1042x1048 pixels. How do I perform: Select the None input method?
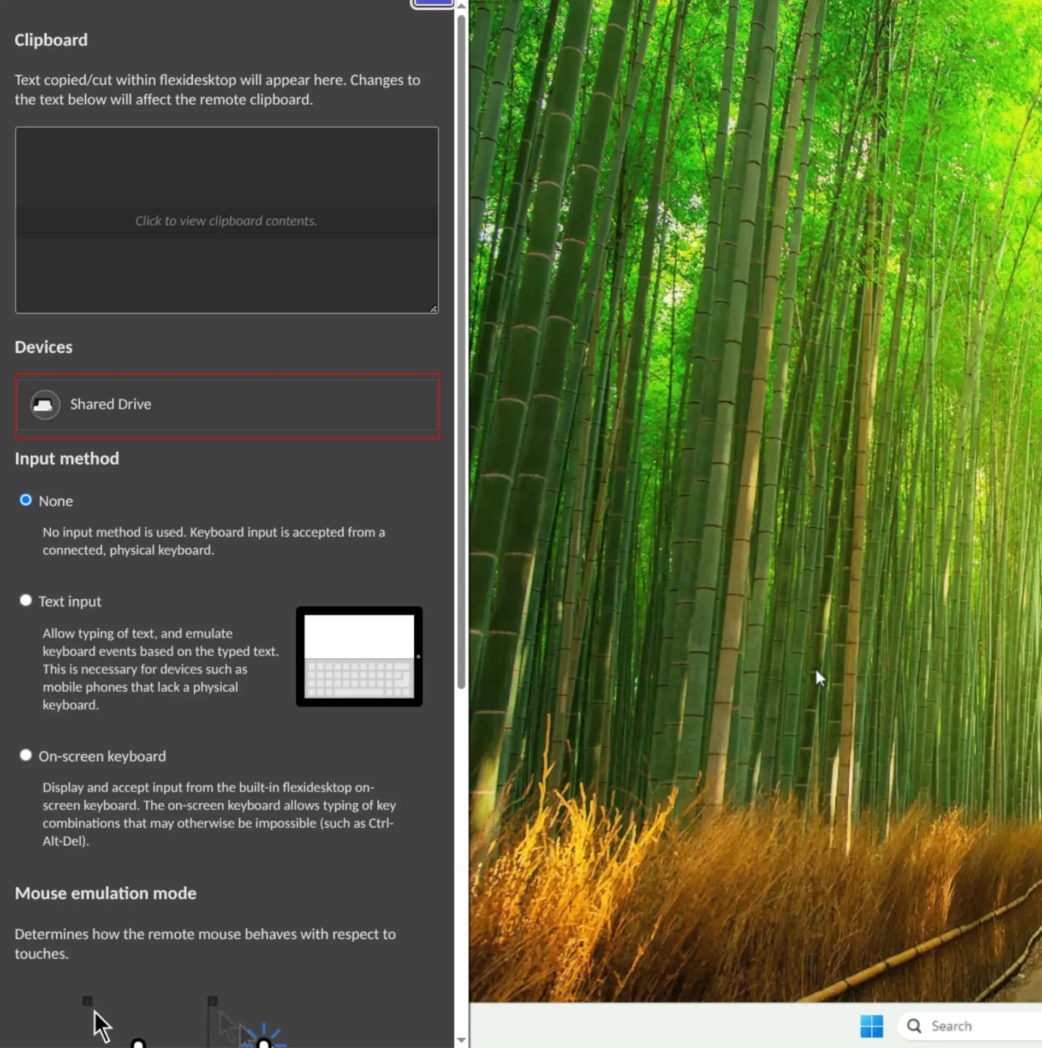pos(26,500)
